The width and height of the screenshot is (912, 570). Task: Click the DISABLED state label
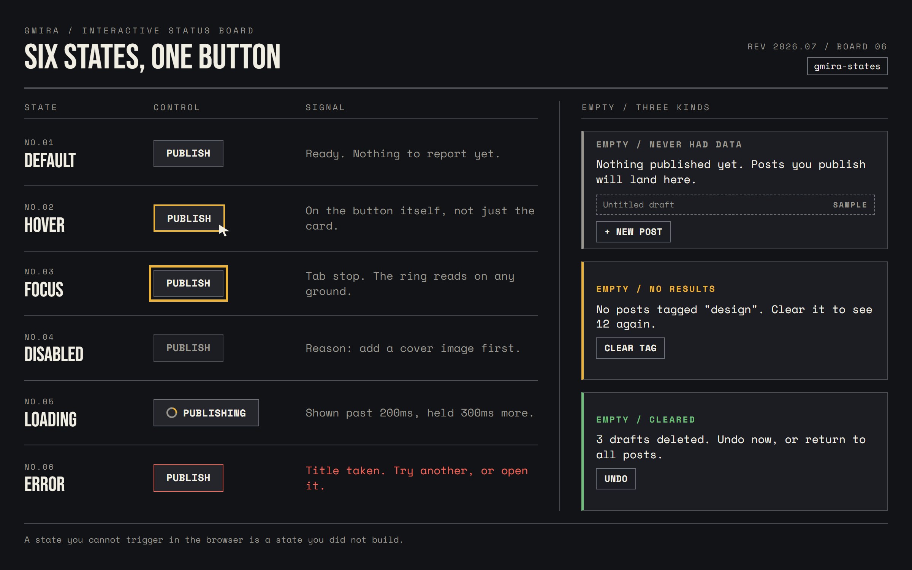click(54, 354)
